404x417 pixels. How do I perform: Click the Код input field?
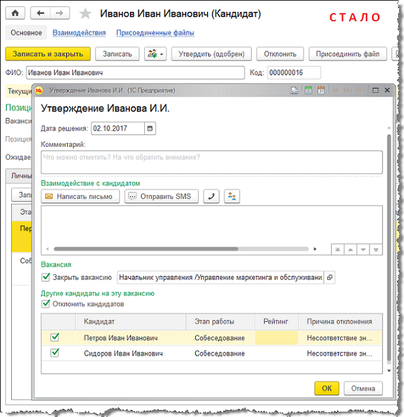pyautogui.click(x=294, y=73)
